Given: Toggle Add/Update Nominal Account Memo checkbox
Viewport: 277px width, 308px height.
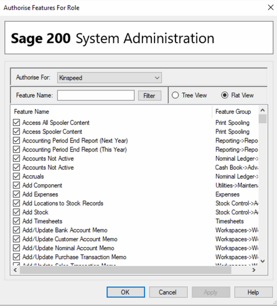Looking at the screenshot, I should pyautogui.click(x=17, y=248).
